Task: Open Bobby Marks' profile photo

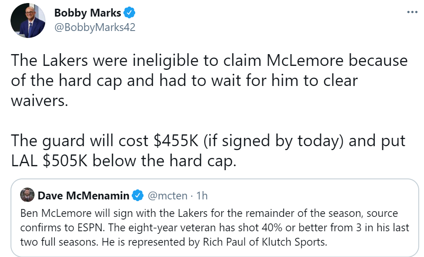Action: (28, 20)
